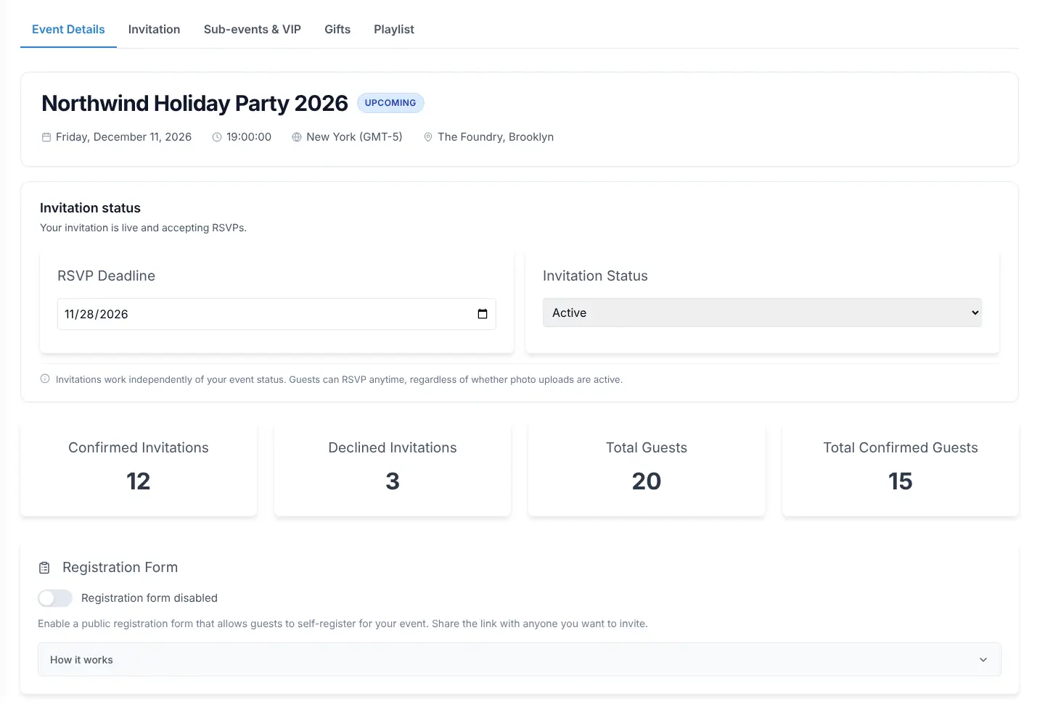This screenshot has height=704, width=1045.
Task: Open the Invitation Status dropdown
Action: point(762,312)
